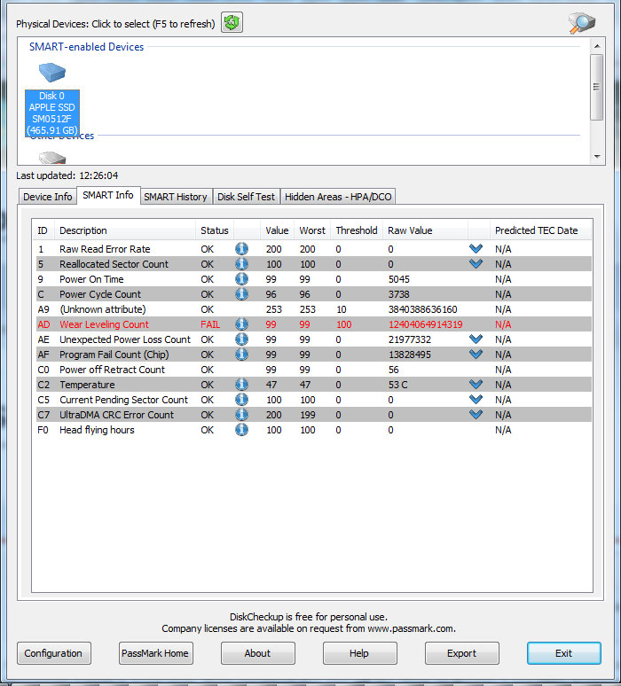This screenshot has width=621, height=686.
Task: Click the 53 C temperature raw value
Action: (397, 385)
